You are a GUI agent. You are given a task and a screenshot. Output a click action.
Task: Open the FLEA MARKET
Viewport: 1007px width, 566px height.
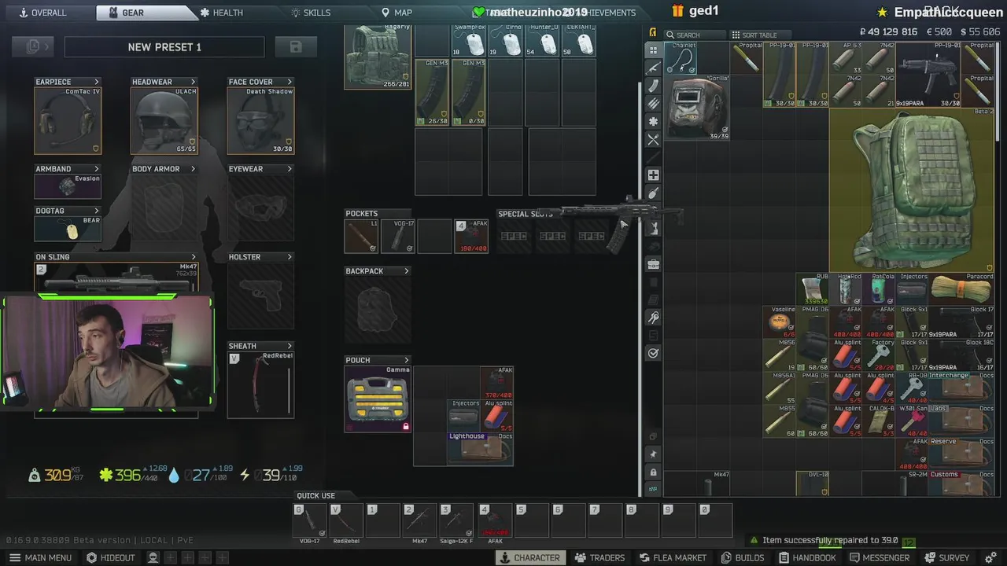(x=672, y=557)
